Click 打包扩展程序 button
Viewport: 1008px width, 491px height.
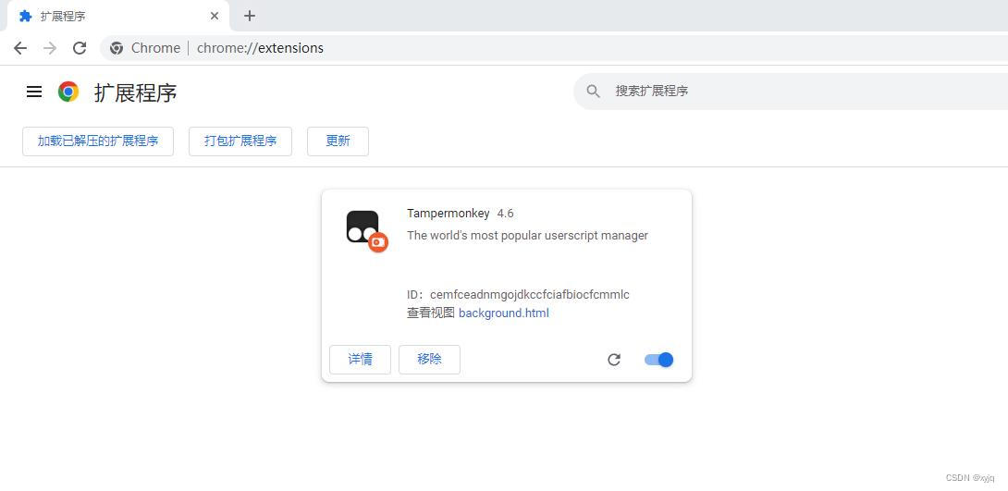coord(240,141)
